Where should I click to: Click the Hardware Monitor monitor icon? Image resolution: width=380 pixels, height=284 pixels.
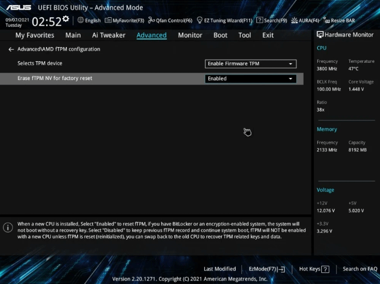point(320,35)
